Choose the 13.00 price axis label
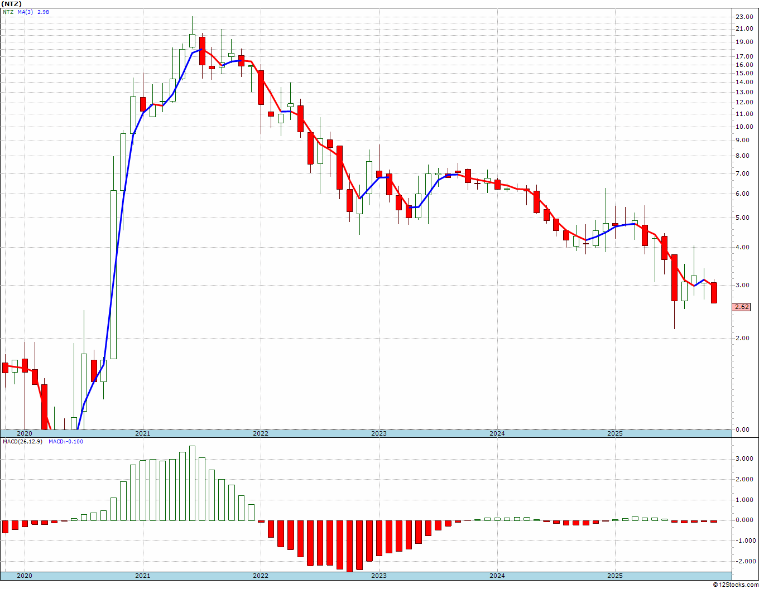The width and height of the screenshot is (759, 589). pyautogui.click(x=744, y=92)
